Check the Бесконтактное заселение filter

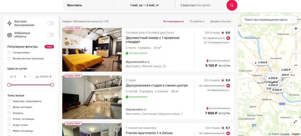coord(9,58)
